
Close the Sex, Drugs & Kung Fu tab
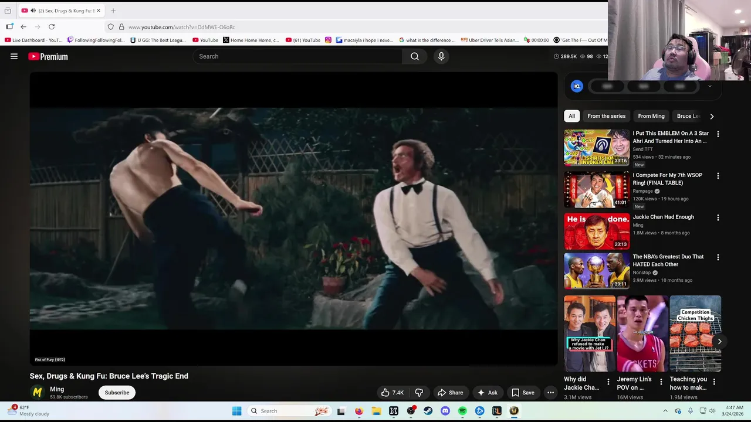pos(99,11)
